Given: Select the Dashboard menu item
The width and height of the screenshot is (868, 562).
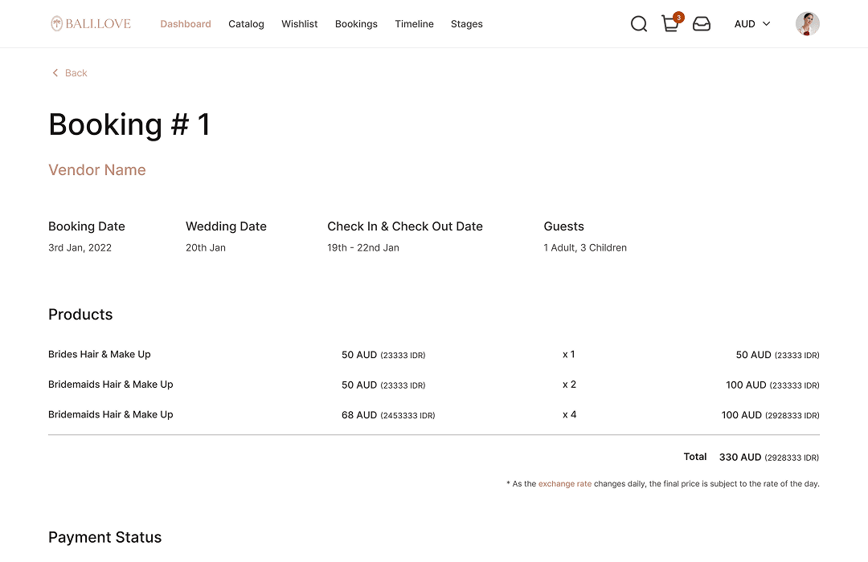Looking at the screenshot, I should [186, 24].
